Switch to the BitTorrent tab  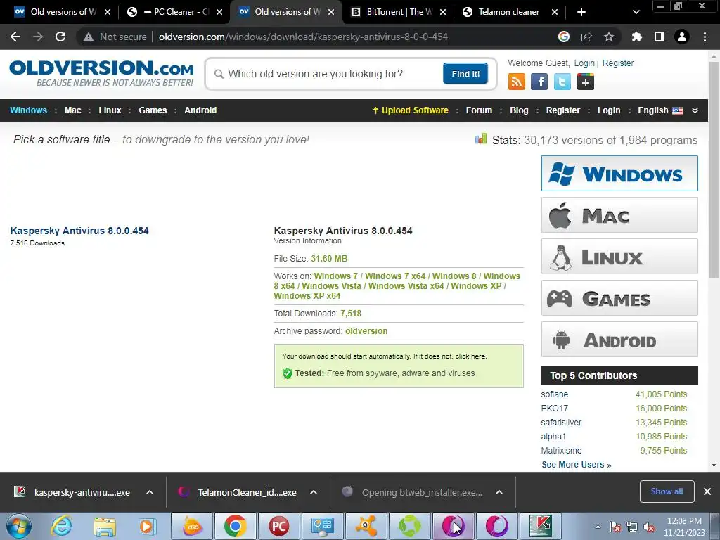(399, 12)
